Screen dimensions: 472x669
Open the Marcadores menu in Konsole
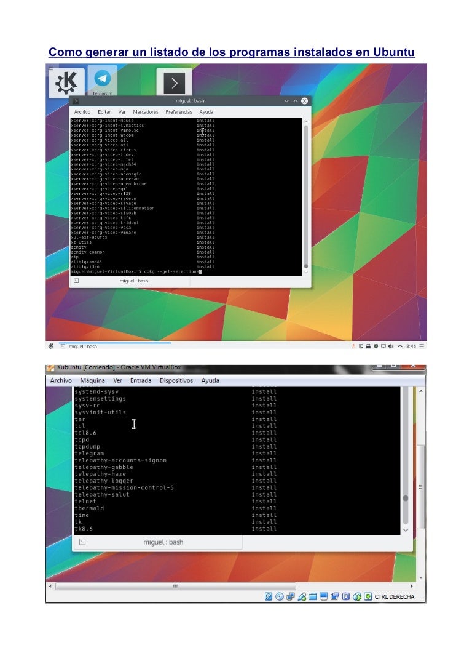pos(146,112)
